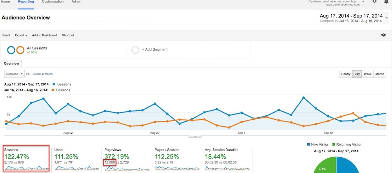Go to the Home tab
Viewport: 392px width, 173px height.
5,2
